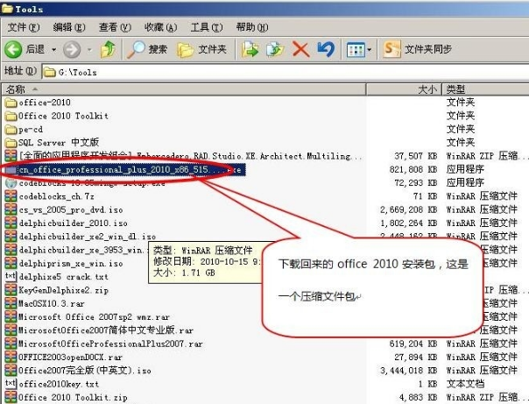
Task: Click the Folder Sync (文件夹同步) button
Action: pos(420,49)
